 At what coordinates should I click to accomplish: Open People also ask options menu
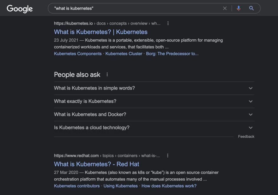tap(107, 75)
